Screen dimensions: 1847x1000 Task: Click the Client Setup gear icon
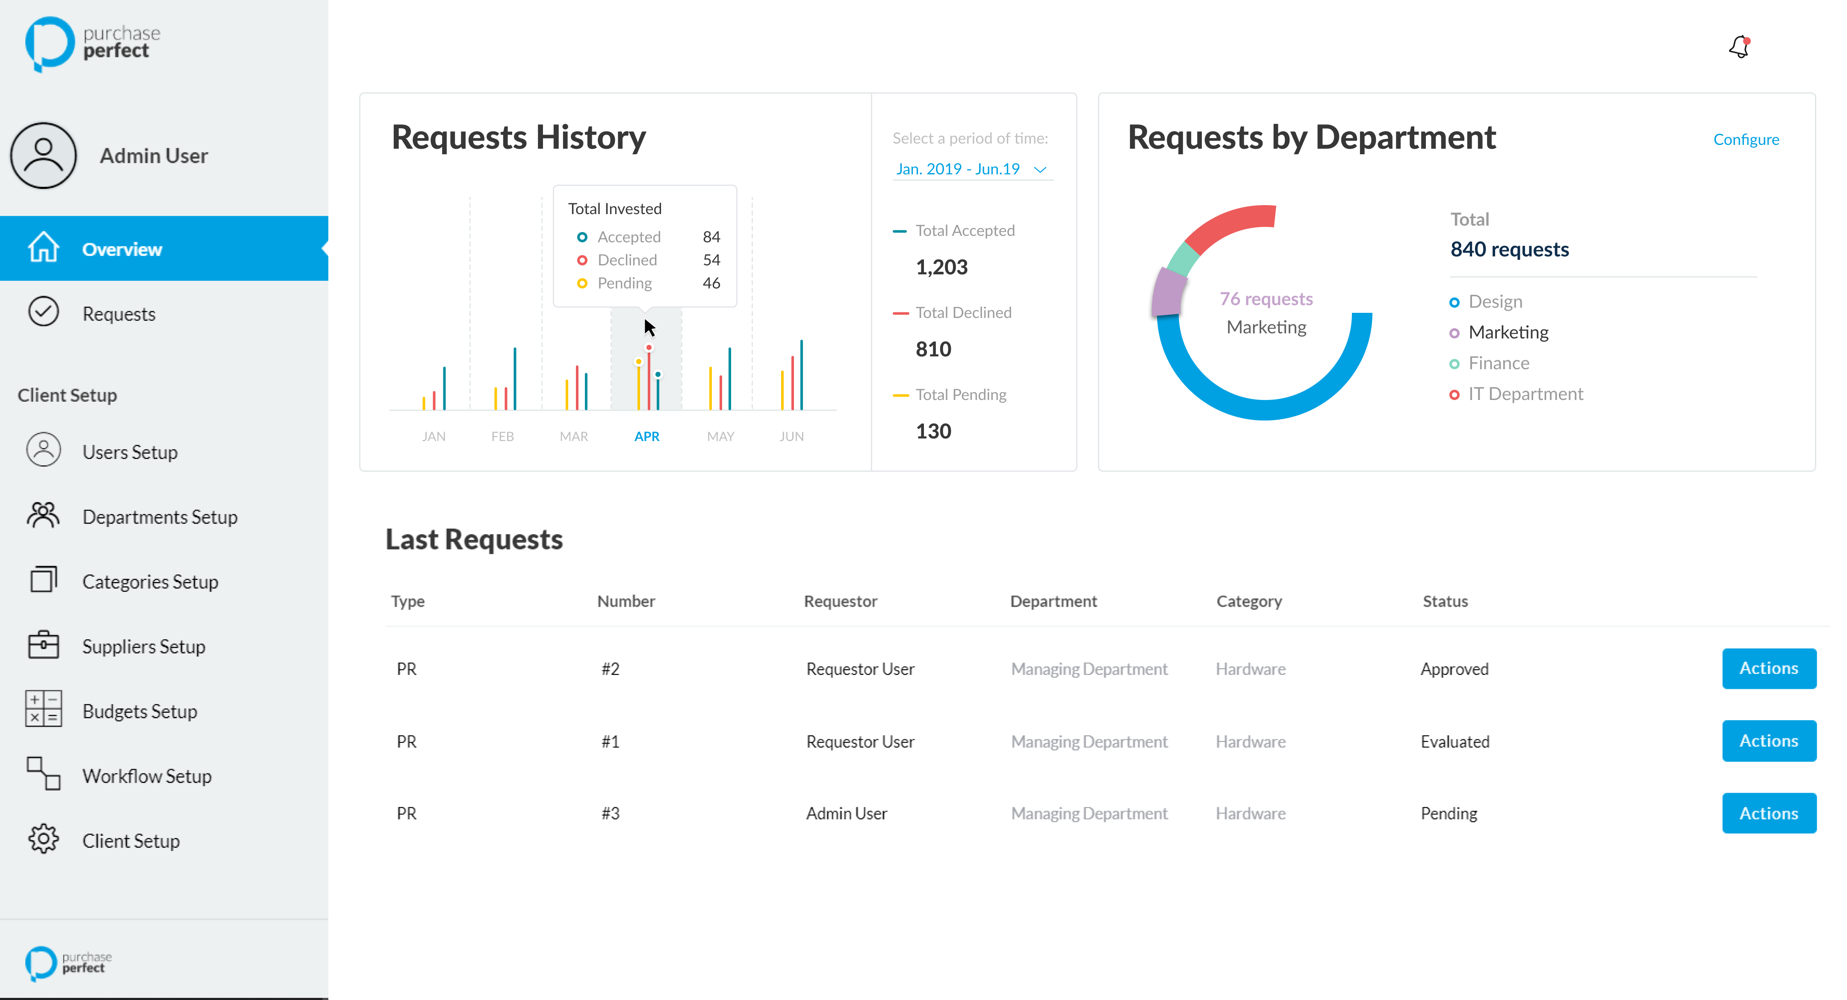43,839
